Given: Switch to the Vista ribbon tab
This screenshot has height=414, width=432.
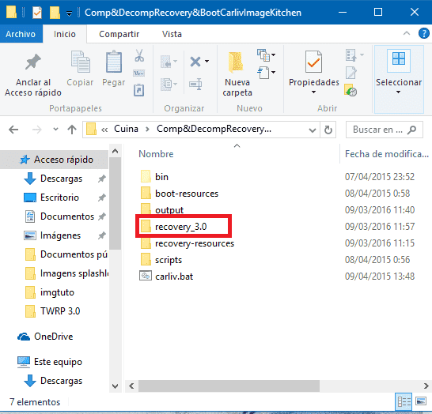Looking at the screenshot, I should pos(172,34).
